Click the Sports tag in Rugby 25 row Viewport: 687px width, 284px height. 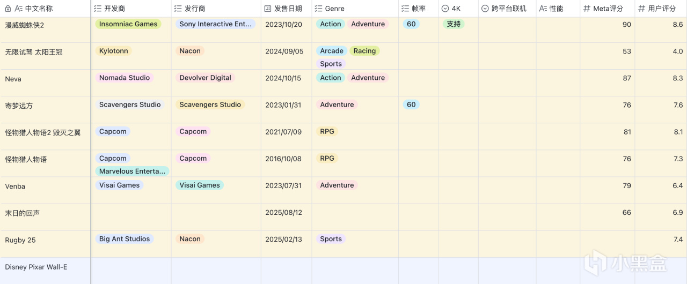point(331,239)
